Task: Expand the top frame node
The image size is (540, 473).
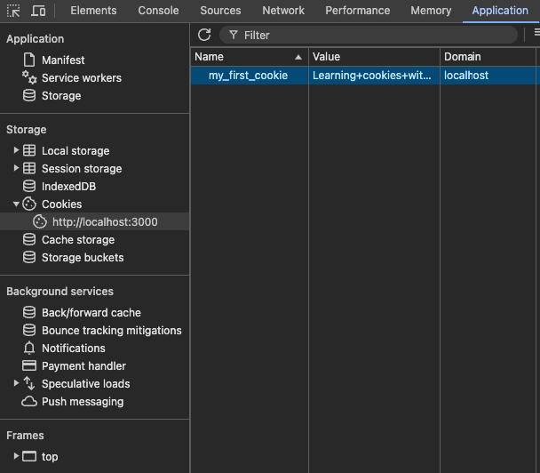Action: tap(16, 456)
